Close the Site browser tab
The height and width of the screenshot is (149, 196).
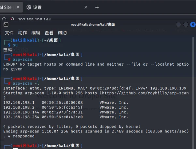click(x=18, y=7)
